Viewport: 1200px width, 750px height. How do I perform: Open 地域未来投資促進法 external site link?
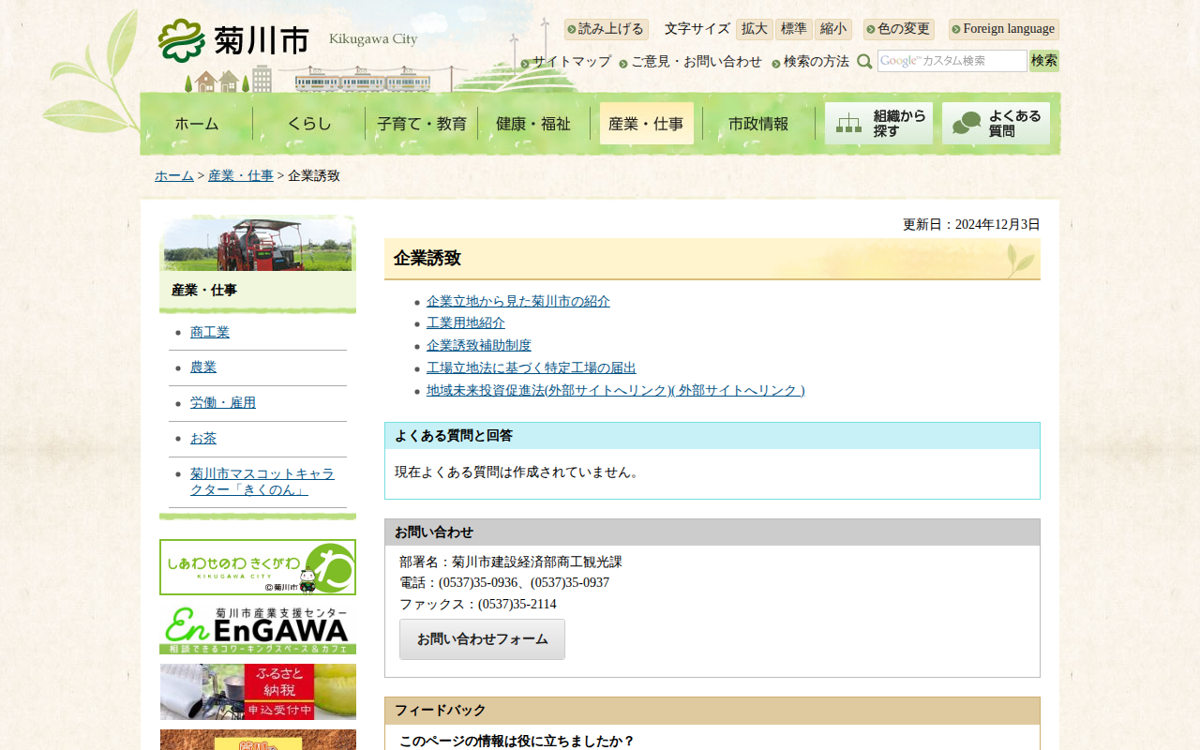coord(616,391)
